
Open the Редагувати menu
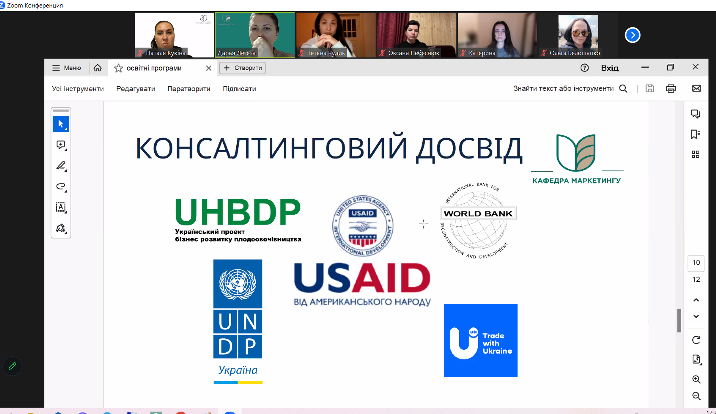[136, 89]
